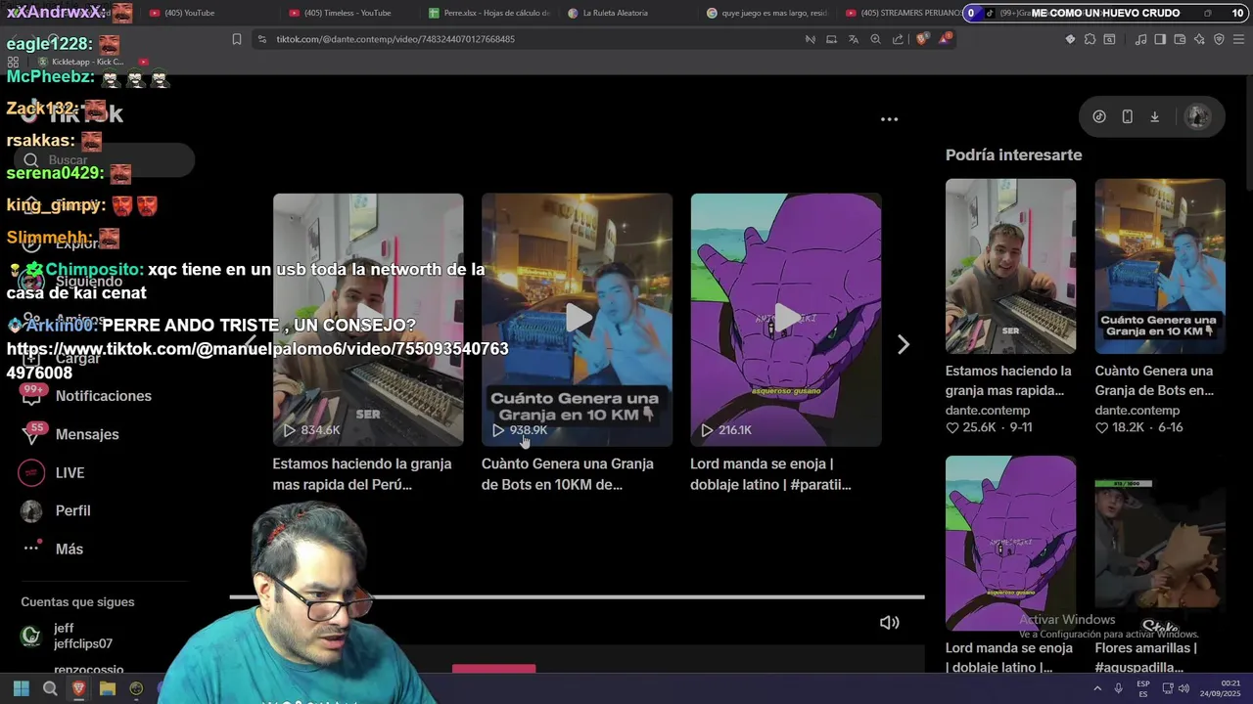Viewport: 1253px width, 704px height.
Task: Open the profile avatar at top right
Action: (x=1197, y=116)
